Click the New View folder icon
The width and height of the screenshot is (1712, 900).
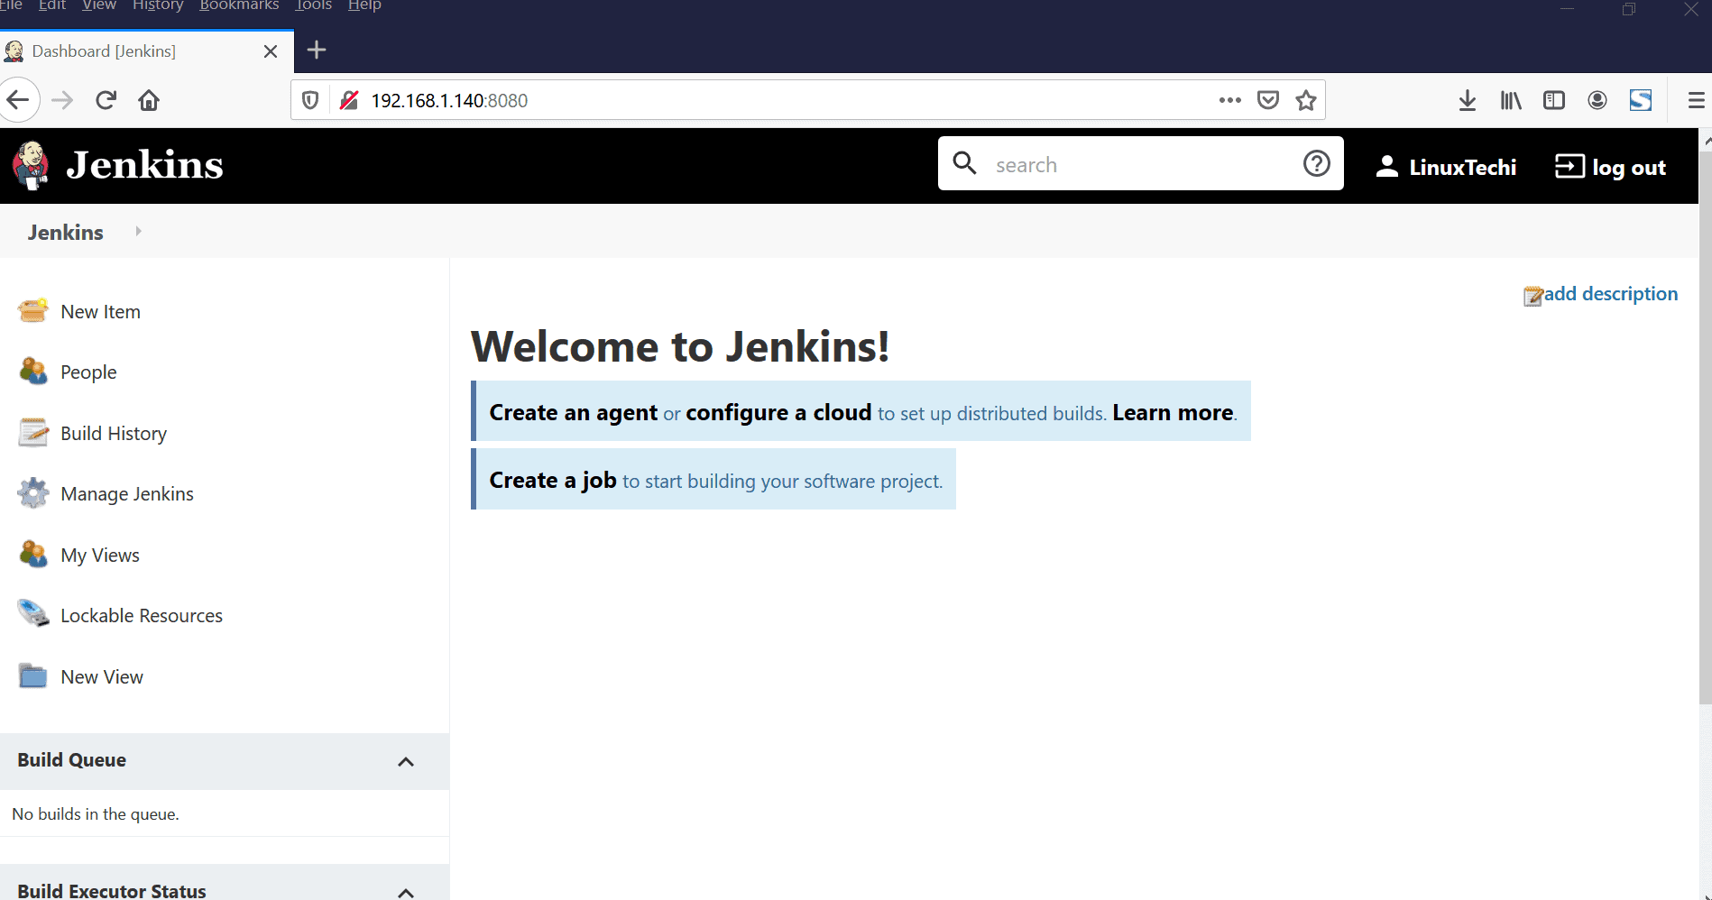pos(33,676)
